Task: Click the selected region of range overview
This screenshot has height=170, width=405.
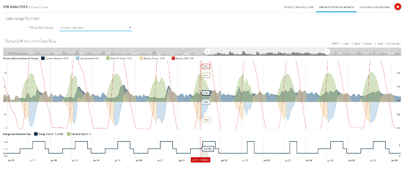Action: click(267, 51)
